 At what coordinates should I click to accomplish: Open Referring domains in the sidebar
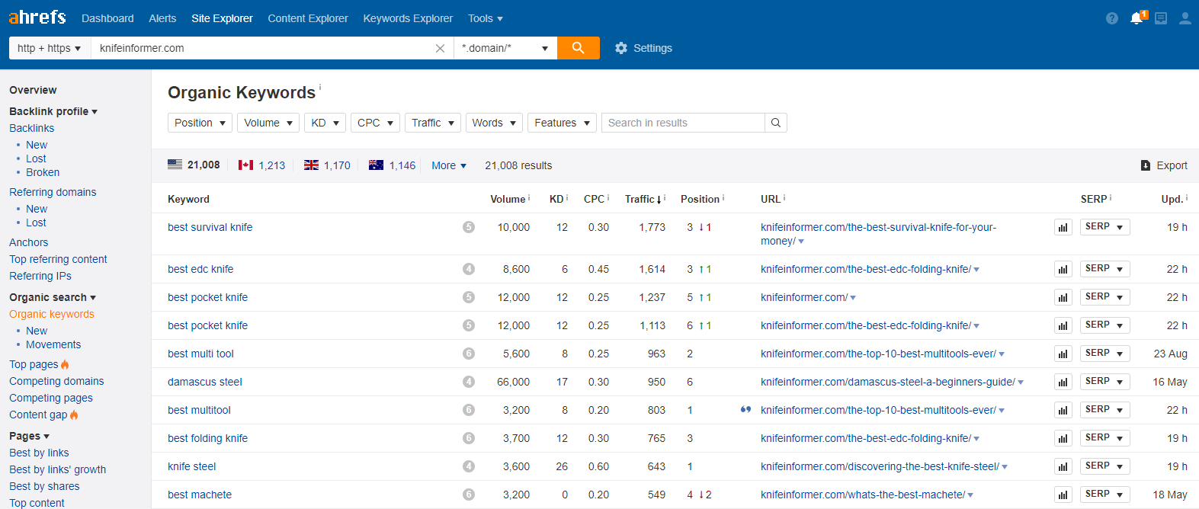tap(53, 192)
